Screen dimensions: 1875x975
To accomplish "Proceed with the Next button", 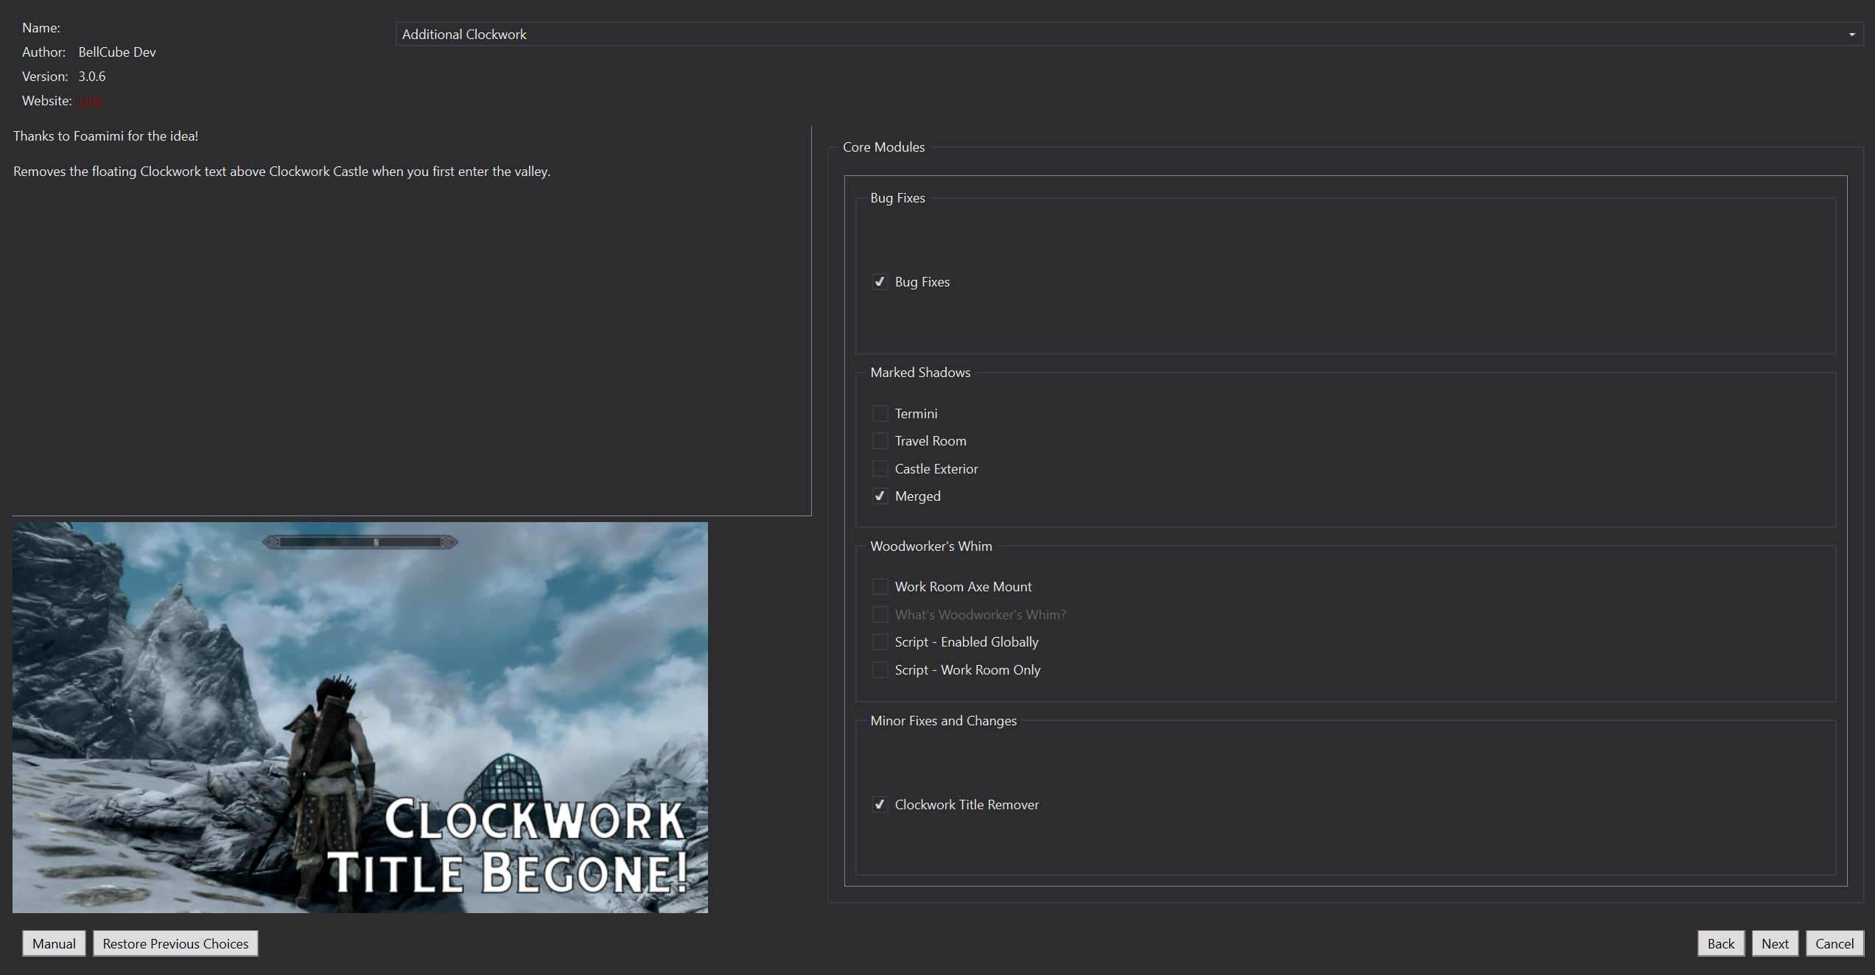I will coord(1775,943).
